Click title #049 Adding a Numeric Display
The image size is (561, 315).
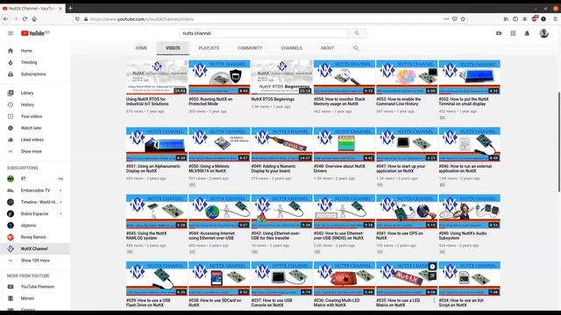[x=273, y=169]
